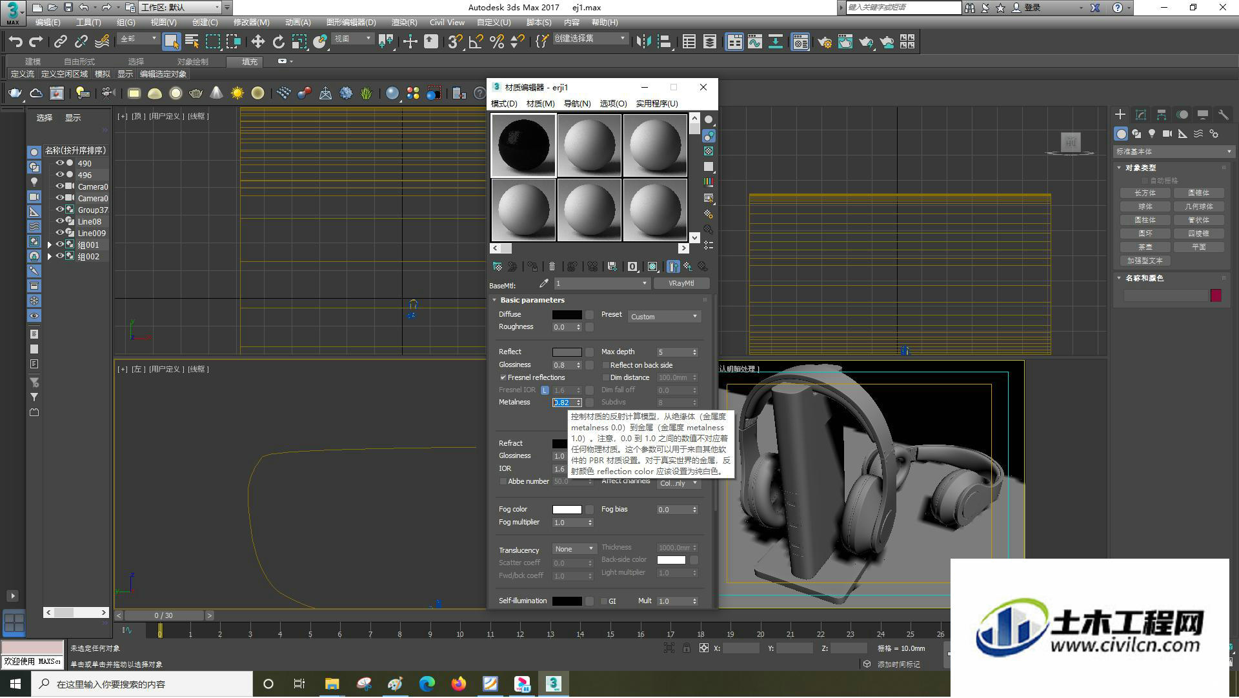
Task: Toggle visibility of Group37
Action: click(60, 210)
